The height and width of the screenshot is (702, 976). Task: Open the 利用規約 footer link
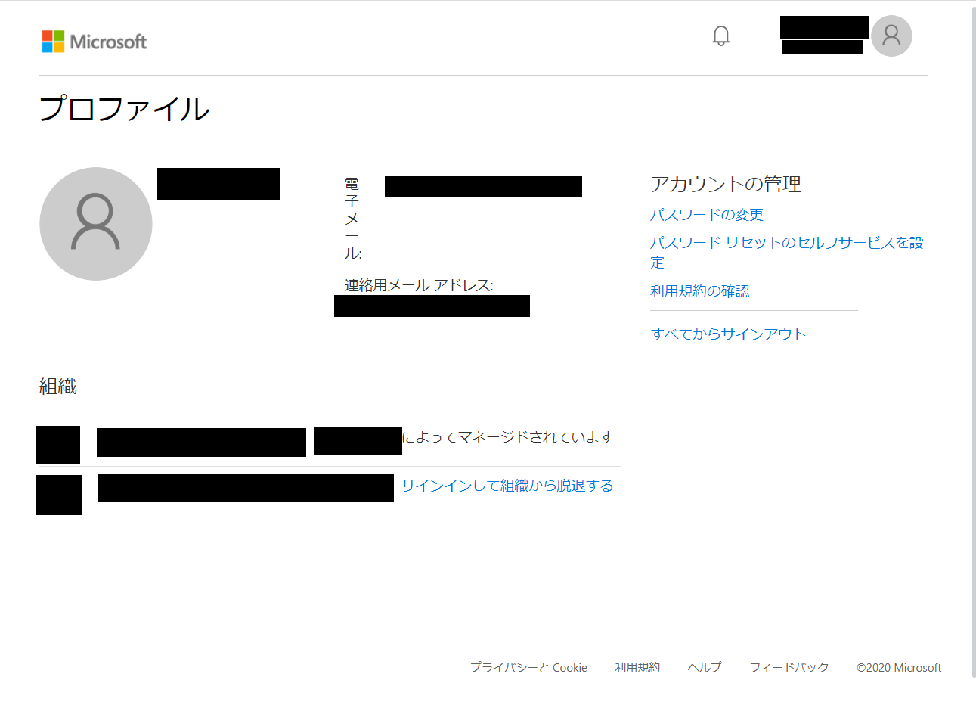coord(637,667)
